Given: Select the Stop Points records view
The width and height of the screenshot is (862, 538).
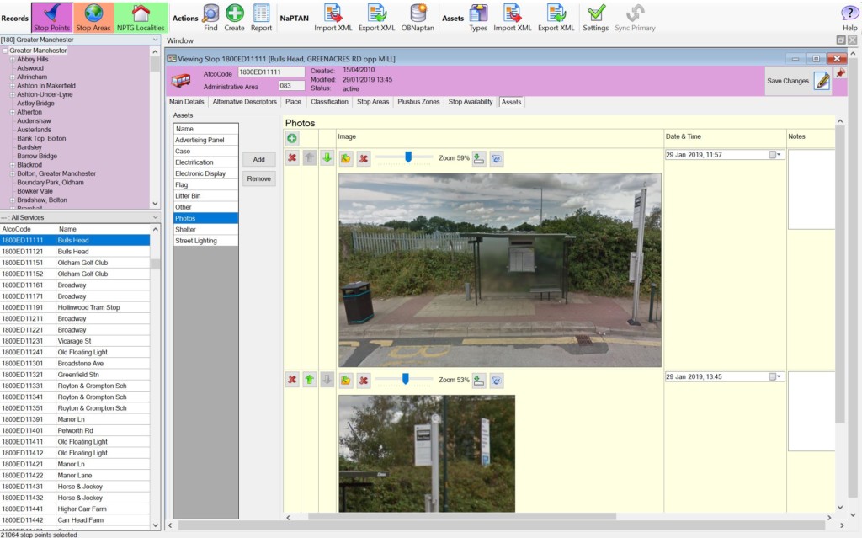Looking at the screenshot, I should tap(52, 18).
